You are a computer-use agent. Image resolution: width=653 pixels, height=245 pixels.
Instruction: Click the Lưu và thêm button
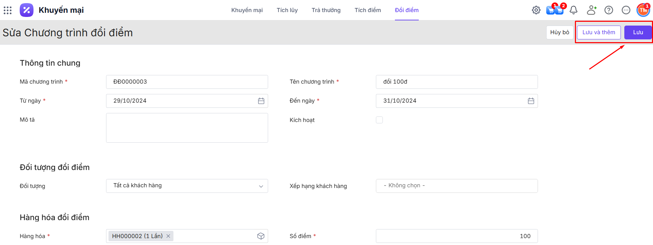pos(599,32)
